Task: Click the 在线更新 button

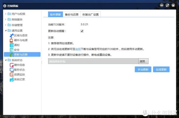Action: [161, 70]
